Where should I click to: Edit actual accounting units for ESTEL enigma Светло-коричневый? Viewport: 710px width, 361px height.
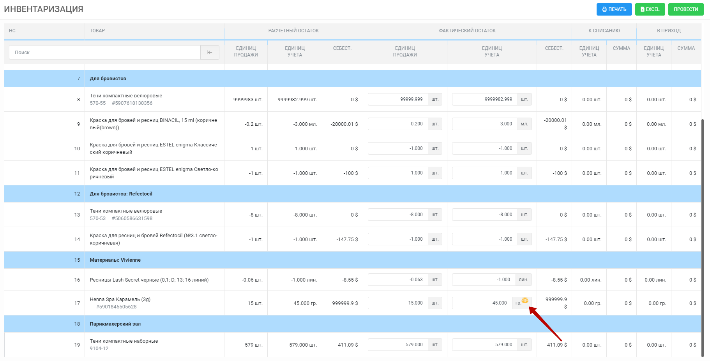485,173
